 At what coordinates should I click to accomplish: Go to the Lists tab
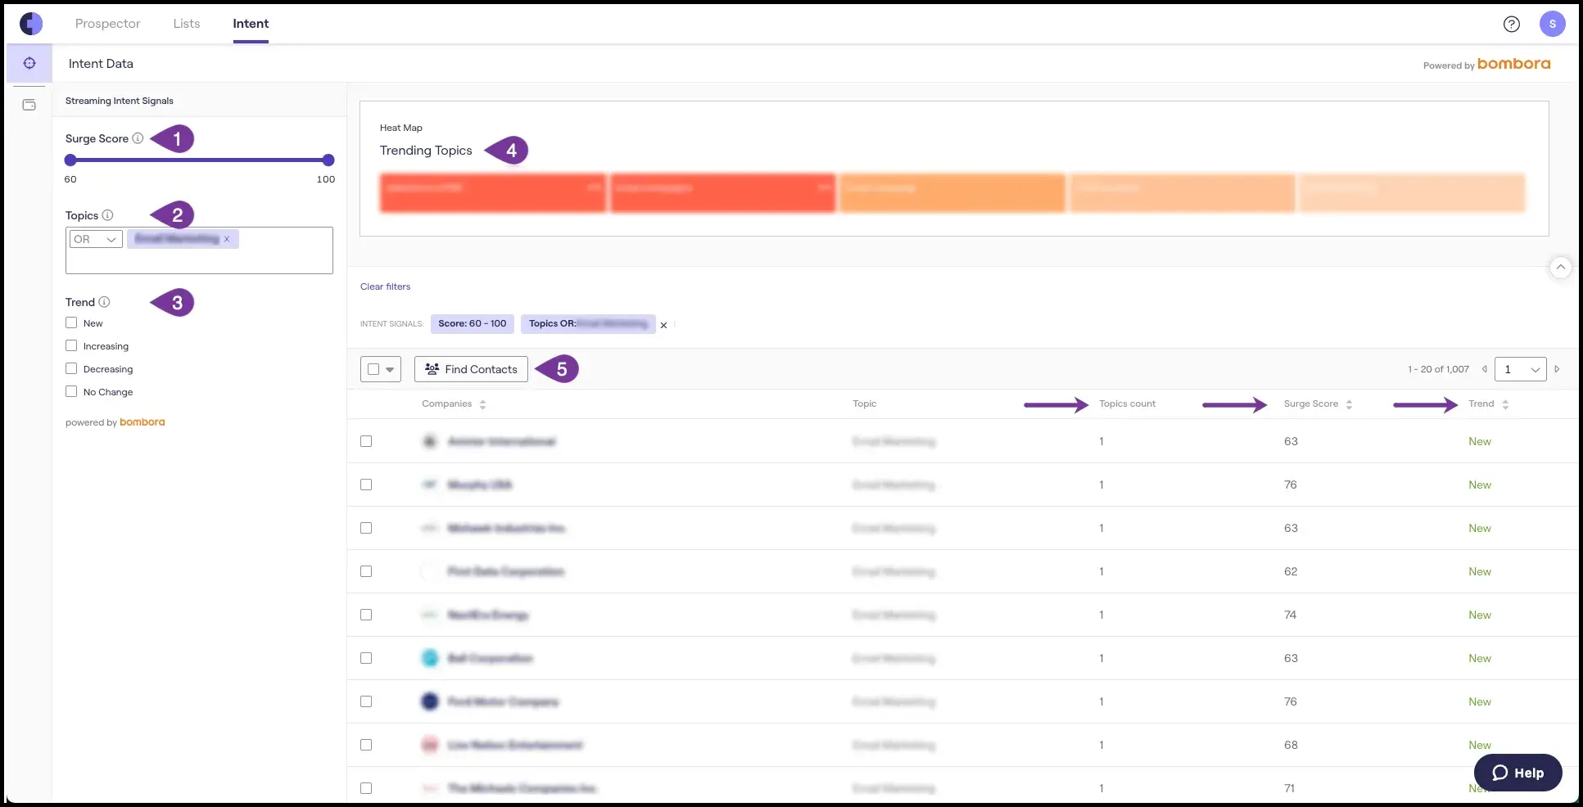click(186, 24)
